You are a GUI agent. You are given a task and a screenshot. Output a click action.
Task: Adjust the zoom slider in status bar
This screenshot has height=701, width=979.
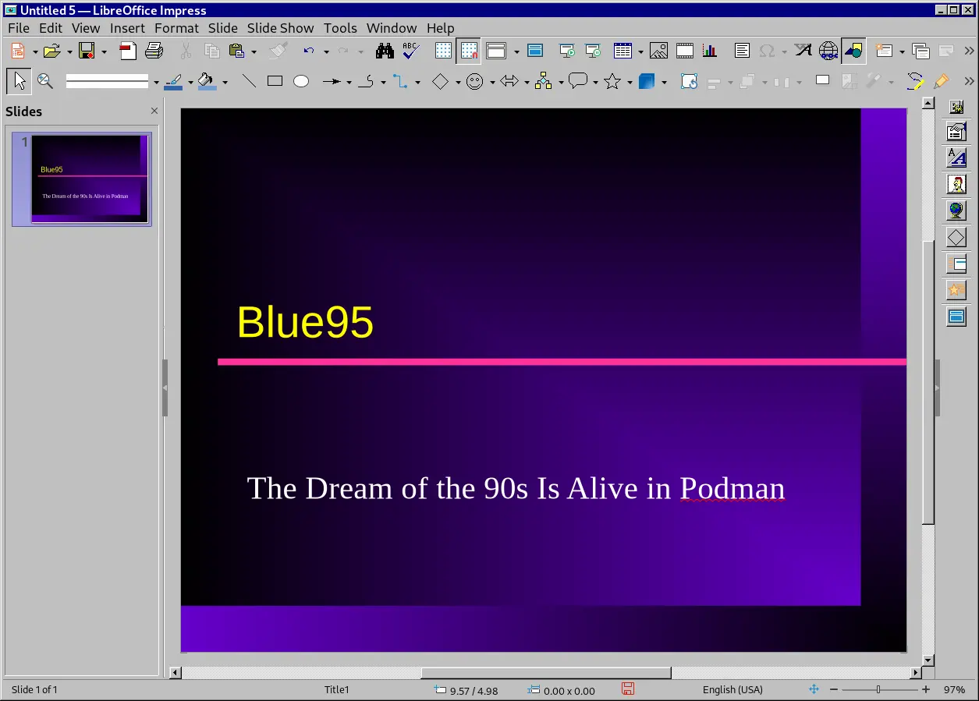point(878,690)
